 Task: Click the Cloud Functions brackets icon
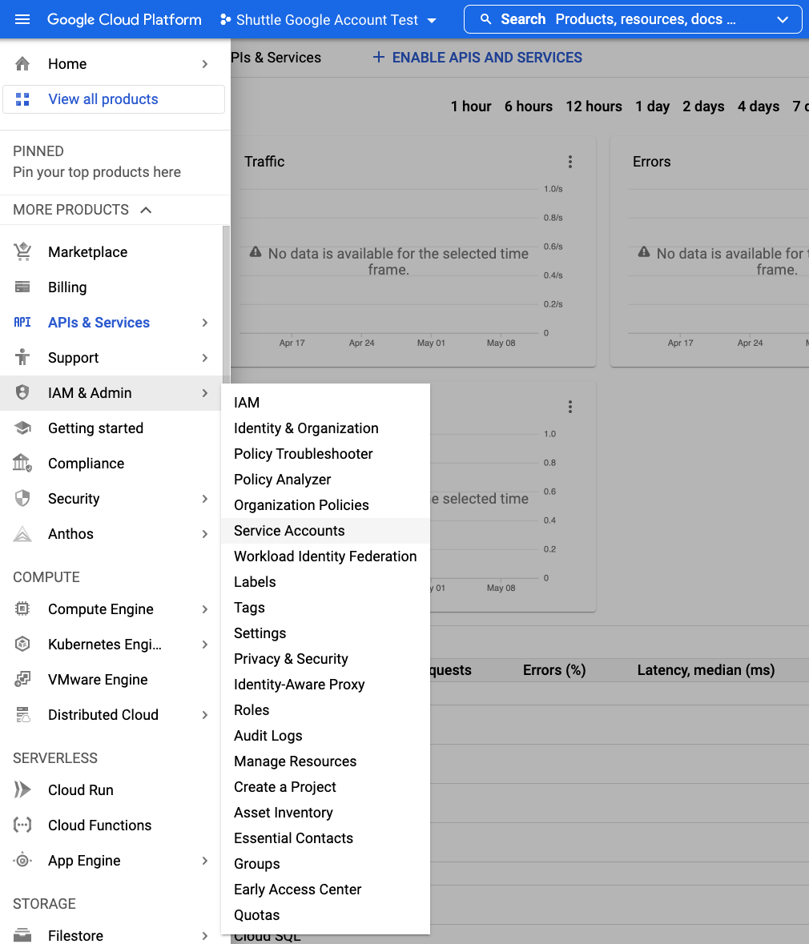coord(22,825)
